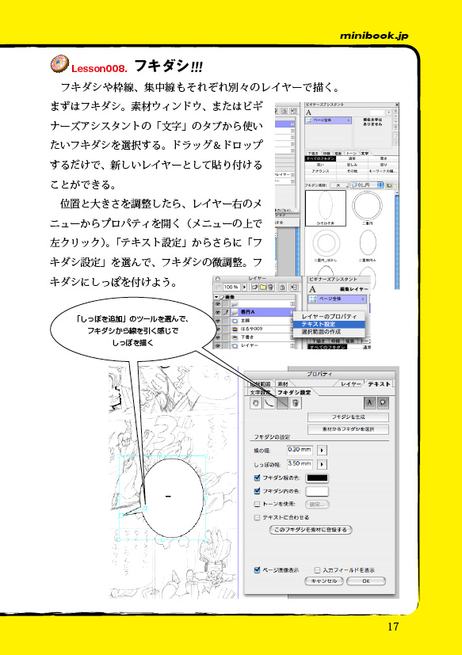Click the 線の幅 value field showing 0.30 mm

(x=300, y=450)
